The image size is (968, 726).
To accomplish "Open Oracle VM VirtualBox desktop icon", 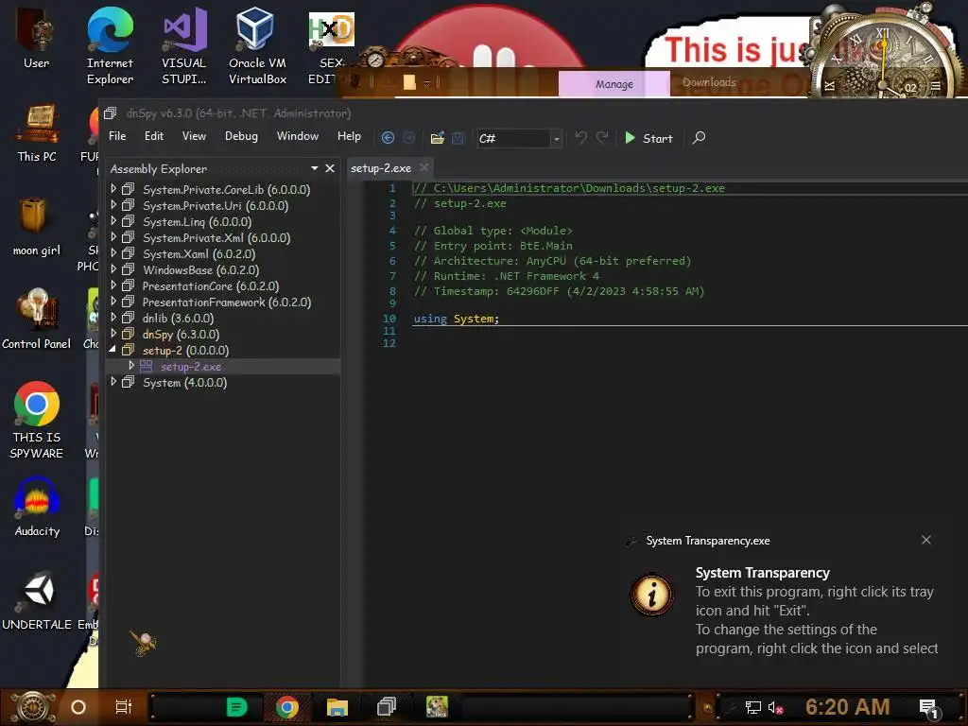I will point(257,46).
